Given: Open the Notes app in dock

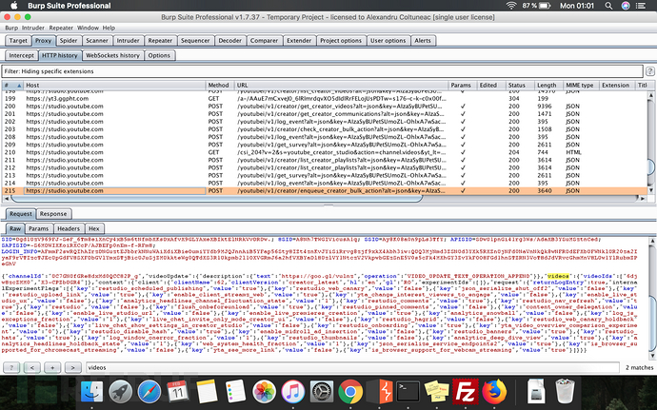Looking at the screenshot, I should [x=207, y=392].
